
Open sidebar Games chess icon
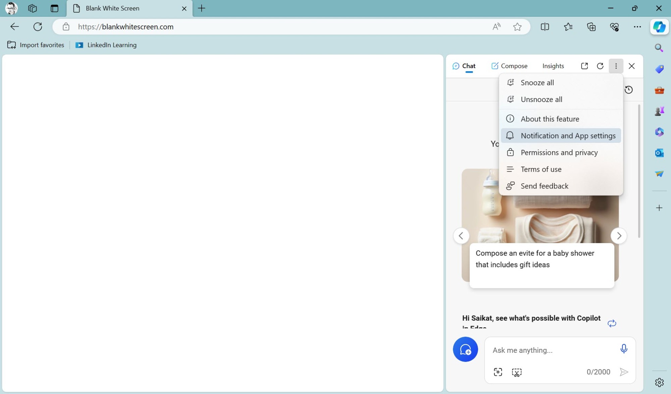[659, 111]
